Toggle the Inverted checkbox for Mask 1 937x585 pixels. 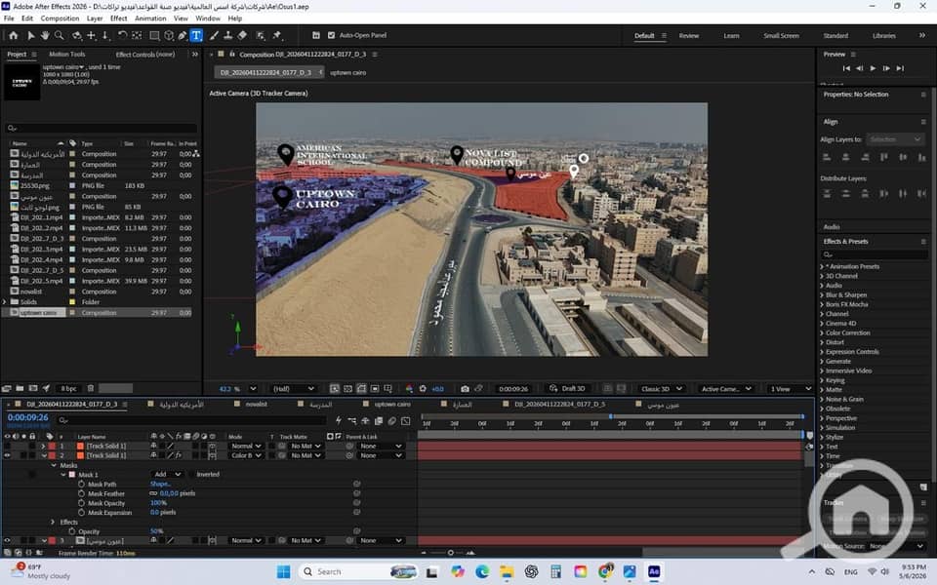[x=192, y=475]
